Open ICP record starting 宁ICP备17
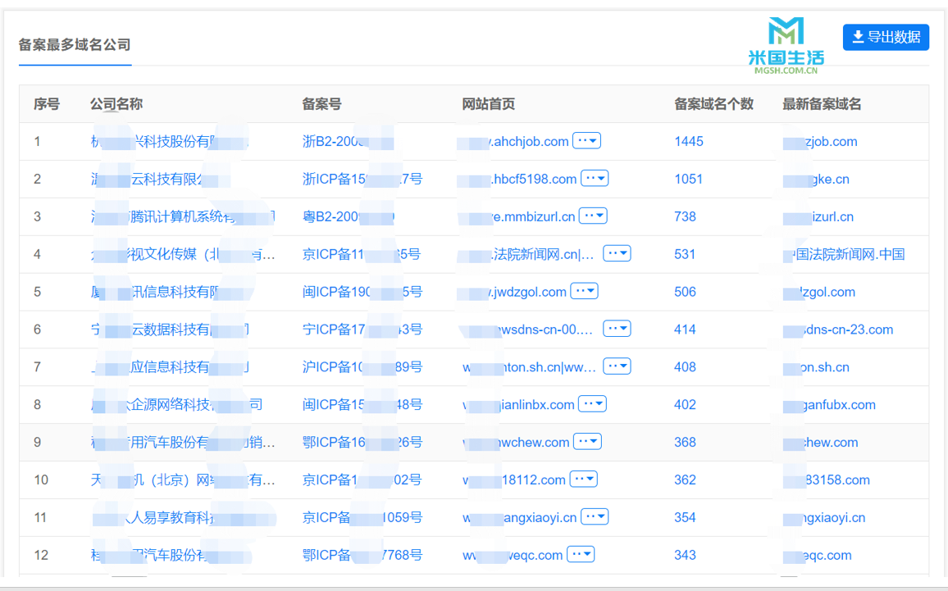Viewport: 948px width, 591px height. [362, 330]
